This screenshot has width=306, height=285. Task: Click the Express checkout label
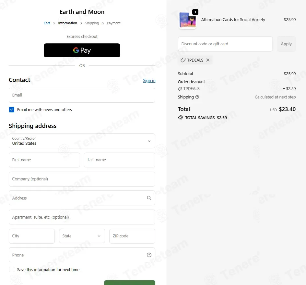pos(82,37)
